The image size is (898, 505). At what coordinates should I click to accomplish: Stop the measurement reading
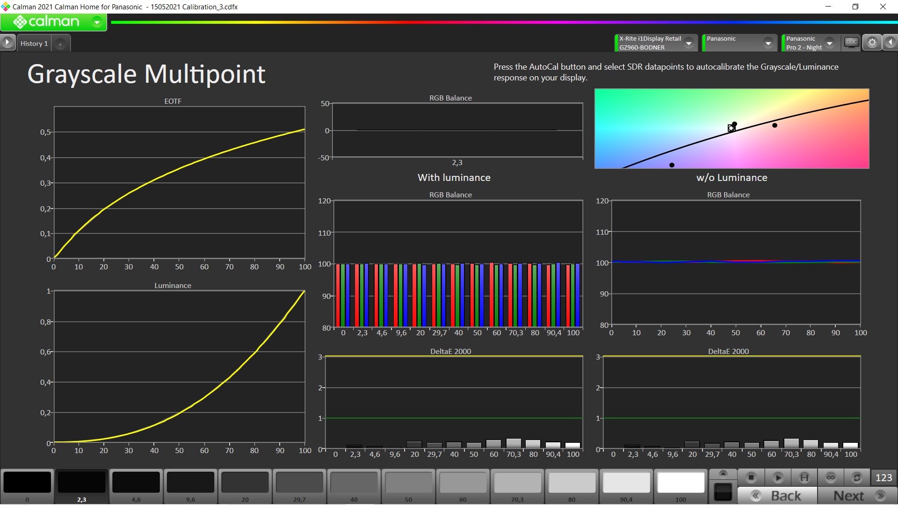coord(751,477)
